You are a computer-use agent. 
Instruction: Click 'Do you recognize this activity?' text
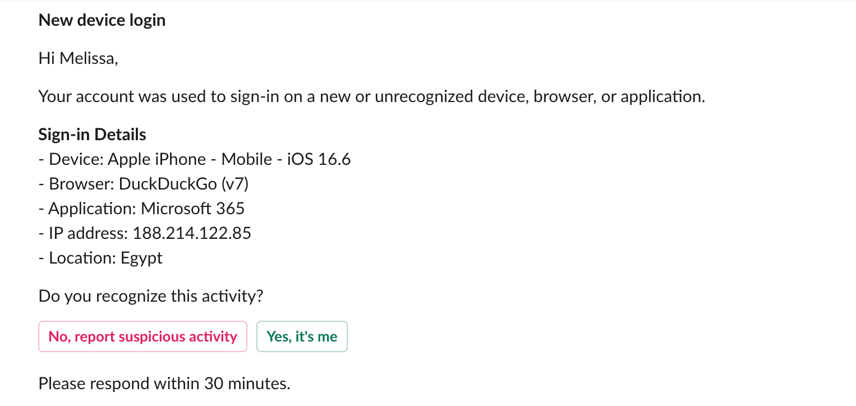(151, 296)
